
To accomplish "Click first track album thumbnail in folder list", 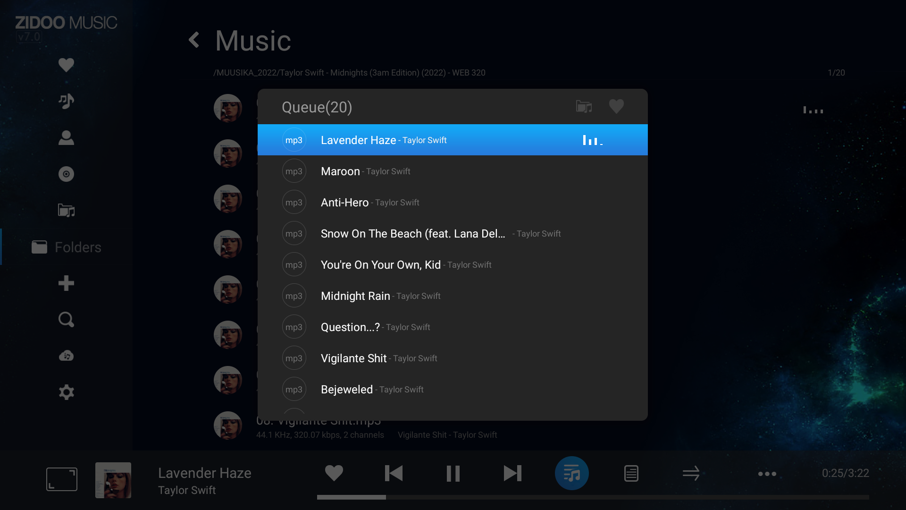I will (228, 108).
